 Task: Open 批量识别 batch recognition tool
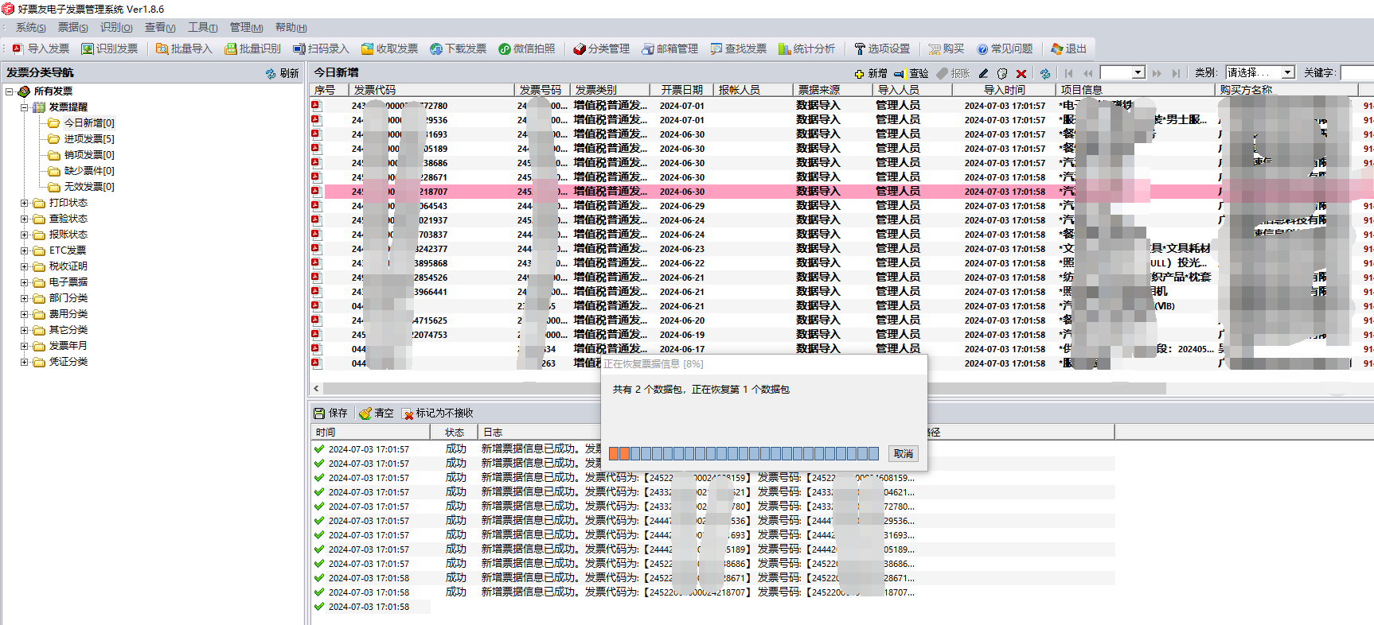(x=253, y=49)
